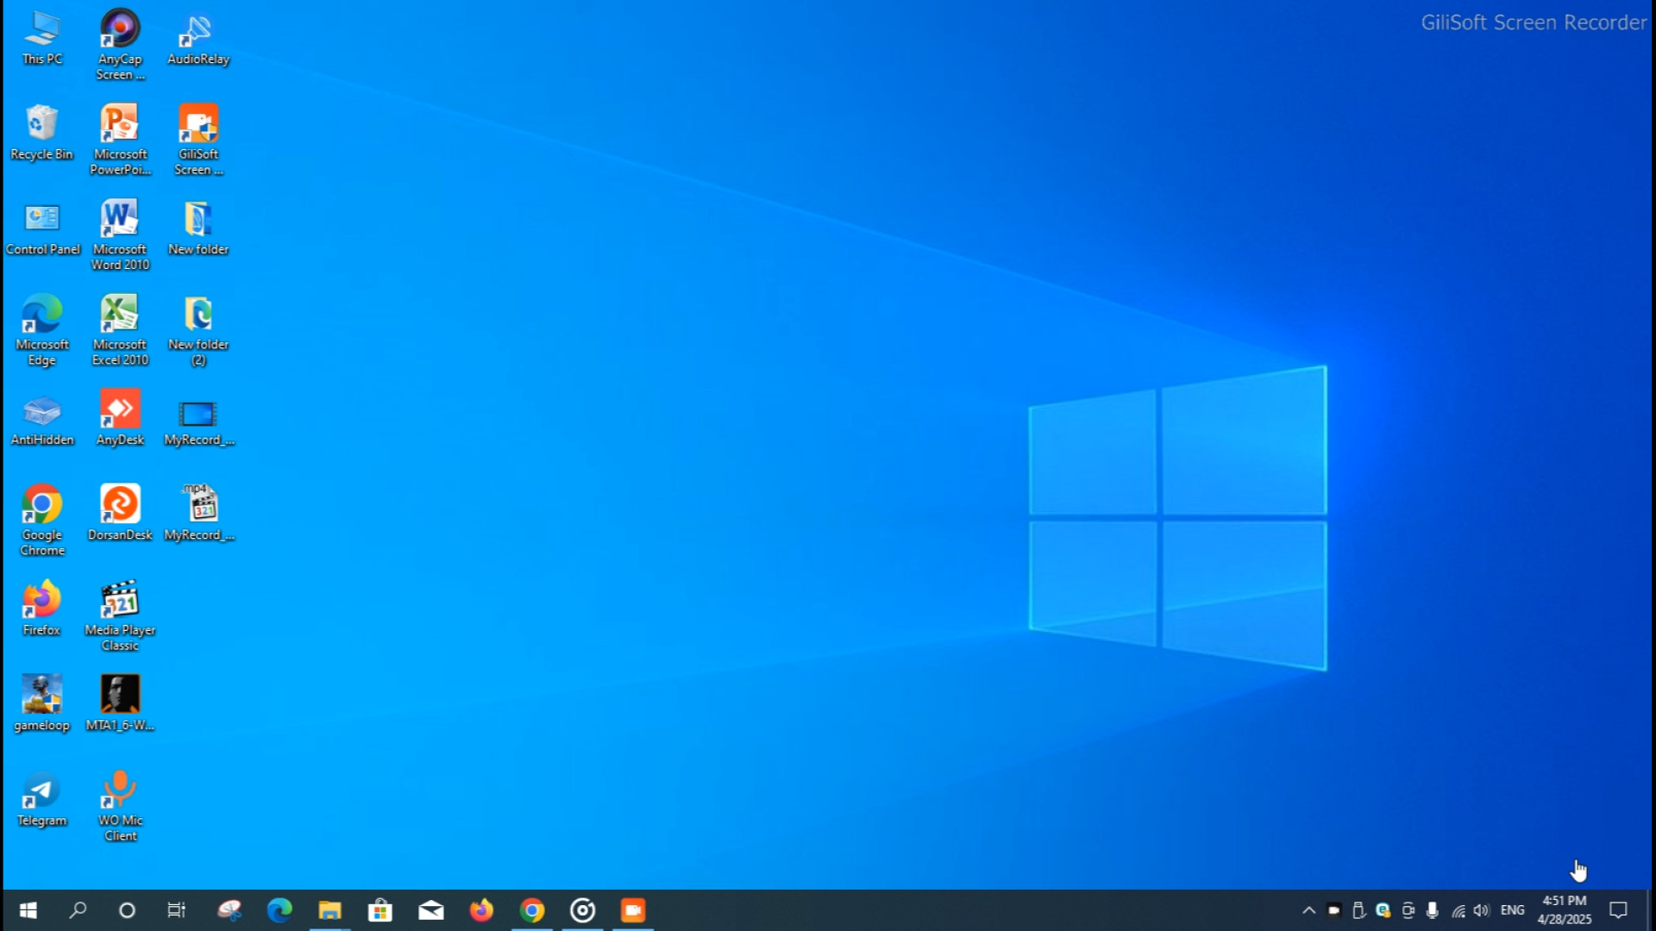Select the MyRecord mp4 file icon
1656x931 pixels.
198,514
